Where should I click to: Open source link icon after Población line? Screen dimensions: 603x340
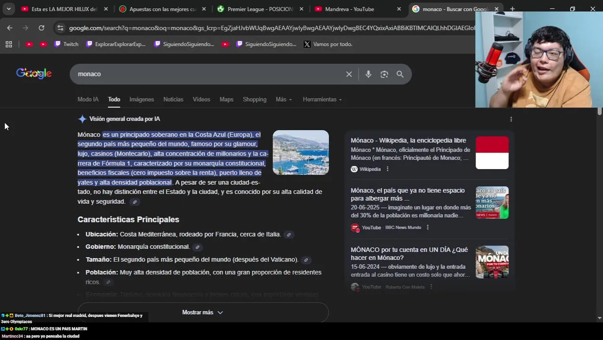click(x=108, y=282)
